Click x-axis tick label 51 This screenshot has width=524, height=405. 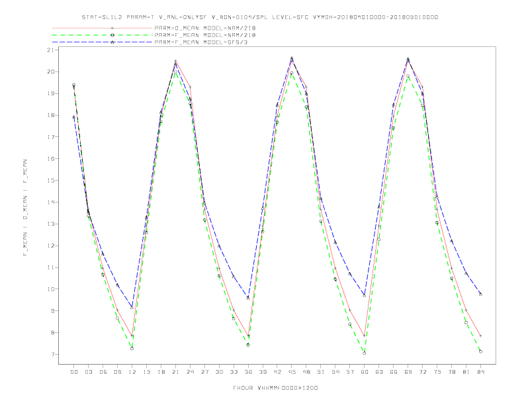(x=321, y=372)
